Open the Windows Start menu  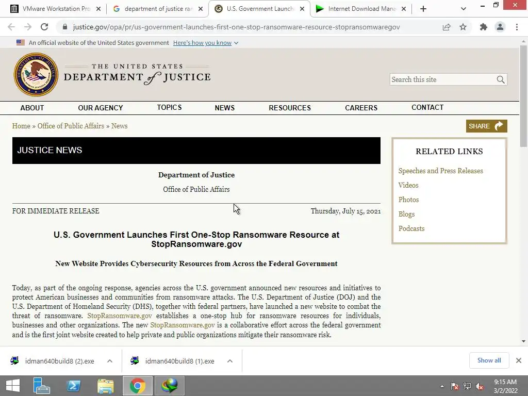pos(13,386)
